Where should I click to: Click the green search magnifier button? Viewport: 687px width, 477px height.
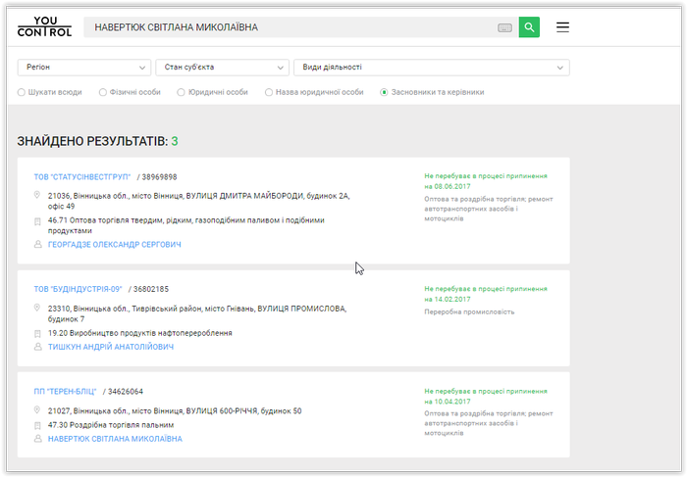point(529,27)
